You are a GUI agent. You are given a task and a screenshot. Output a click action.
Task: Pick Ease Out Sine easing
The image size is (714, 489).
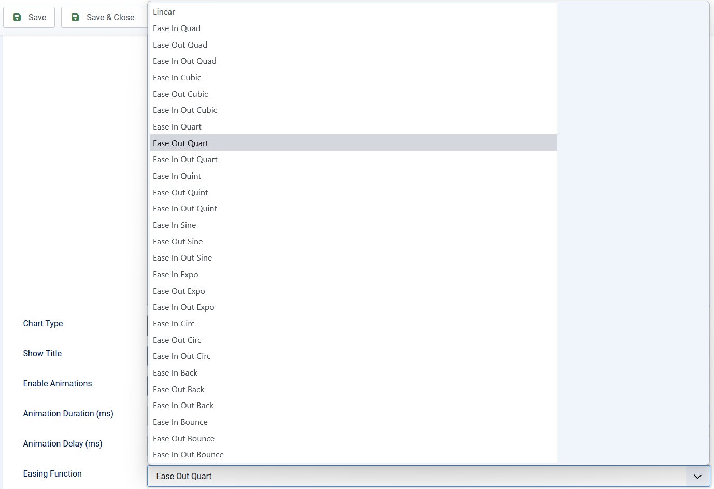coord(178,242)
